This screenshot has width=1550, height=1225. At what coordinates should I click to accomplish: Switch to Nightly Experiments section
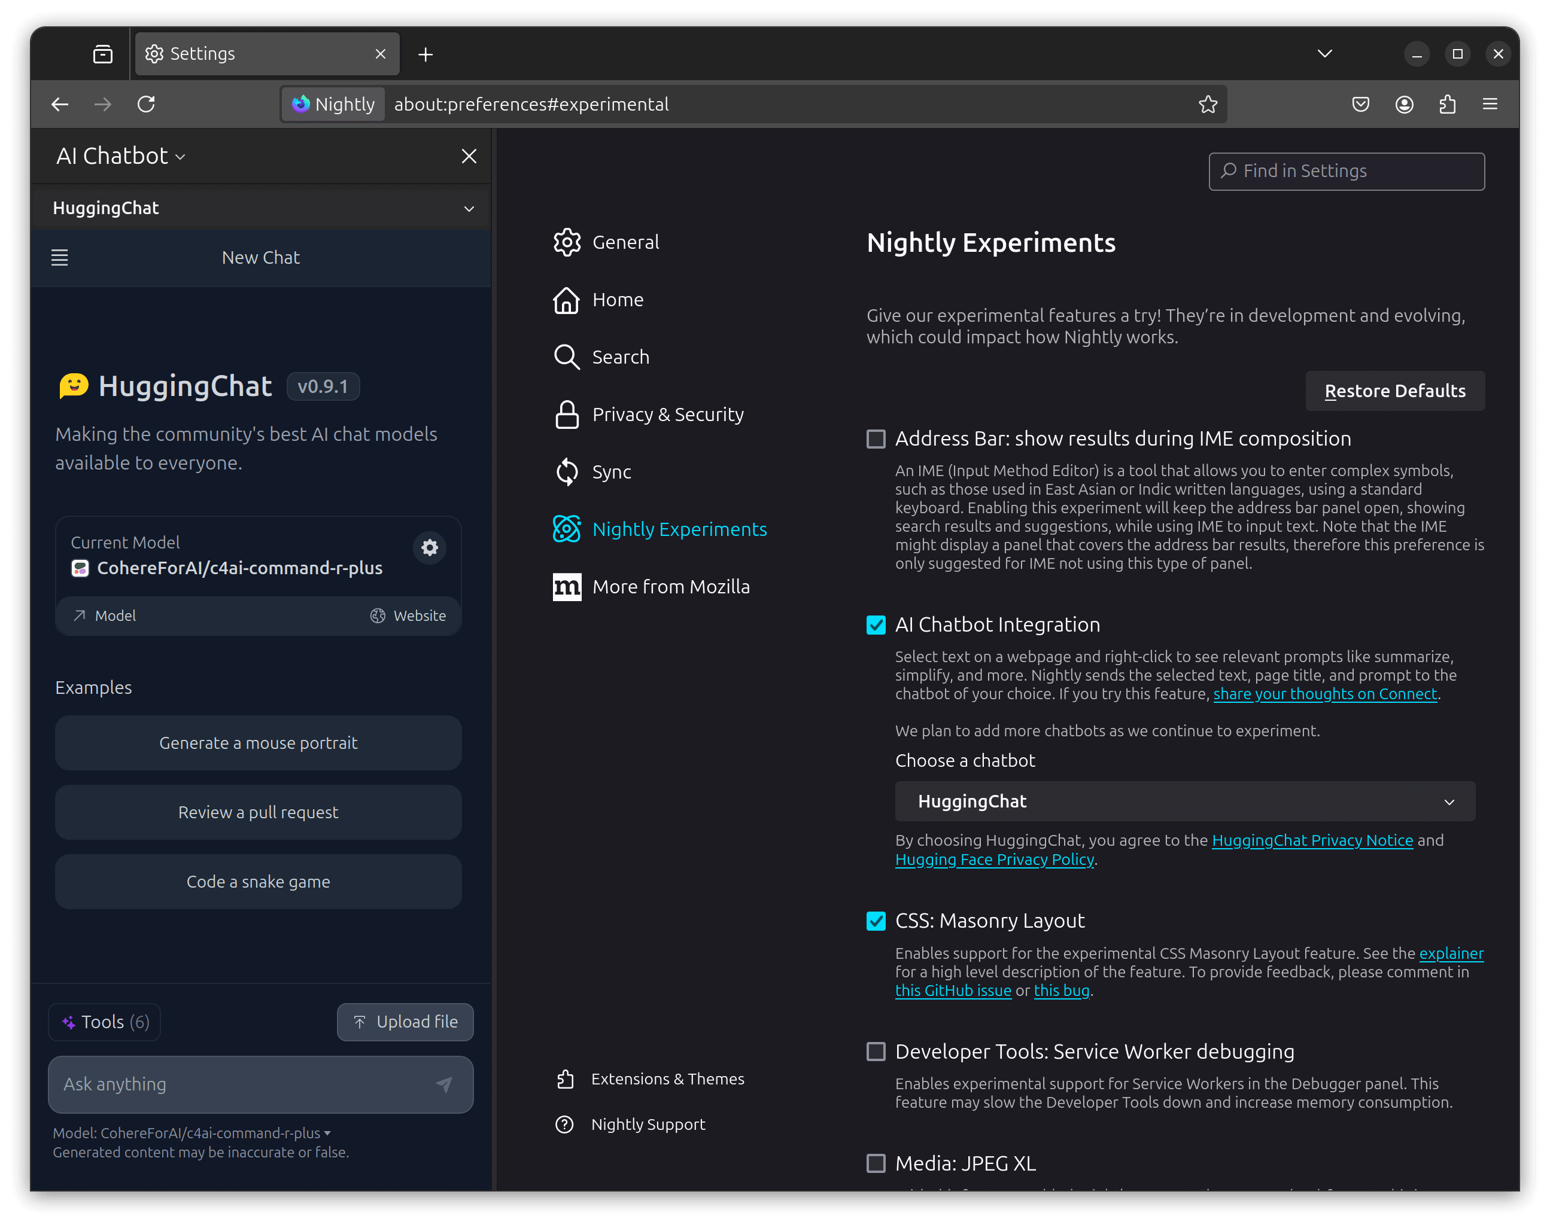click(x=679, y=529)
